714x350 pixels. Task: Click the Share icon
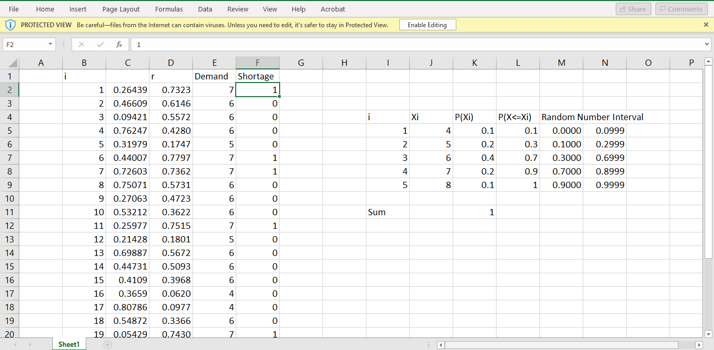coord(633,9)
